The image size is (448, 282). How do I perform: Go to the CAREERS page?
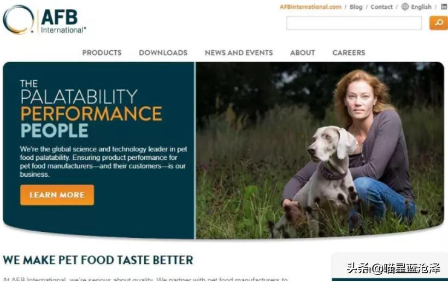coord(349,53)
